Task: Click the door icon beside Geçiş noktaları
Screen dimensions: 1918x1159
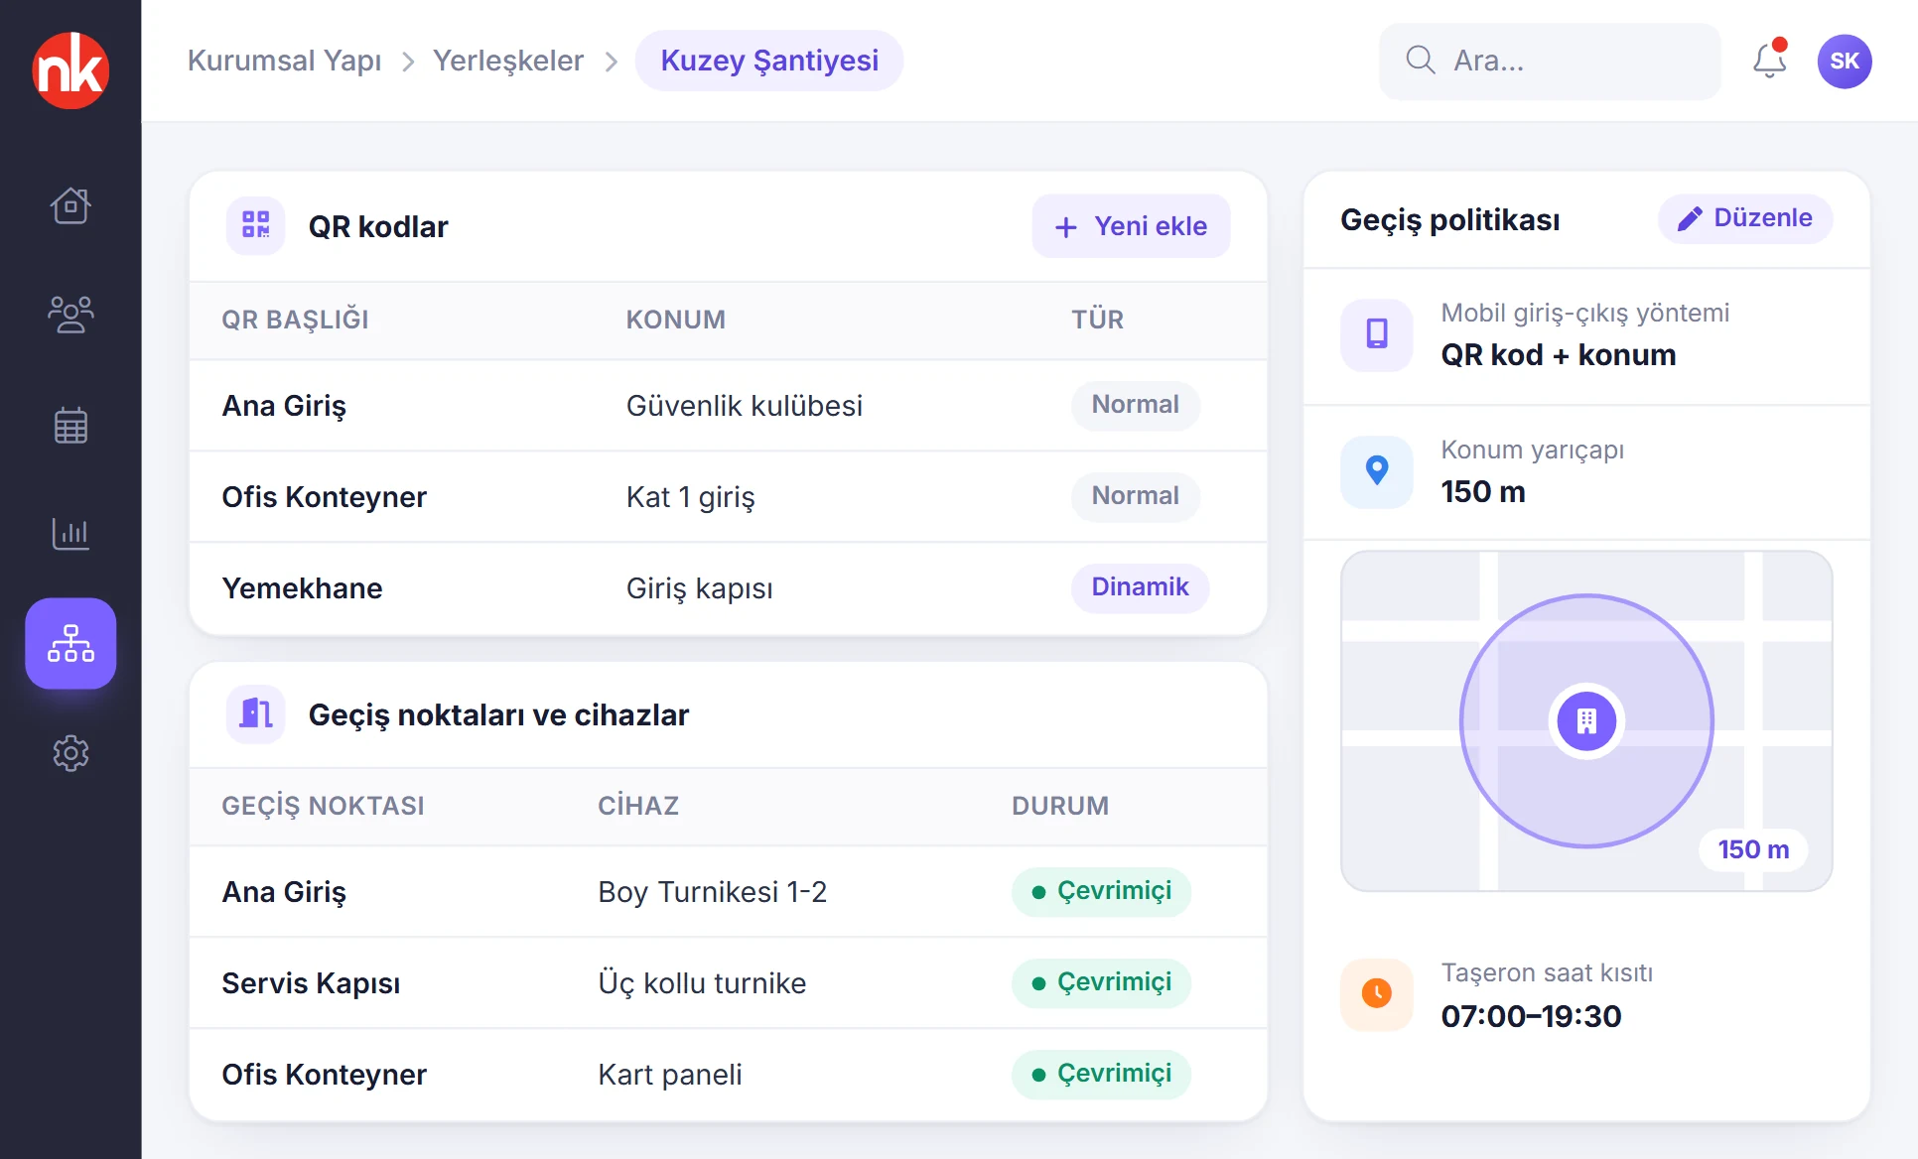Action: pyautogui.click(x=255, y=713)
